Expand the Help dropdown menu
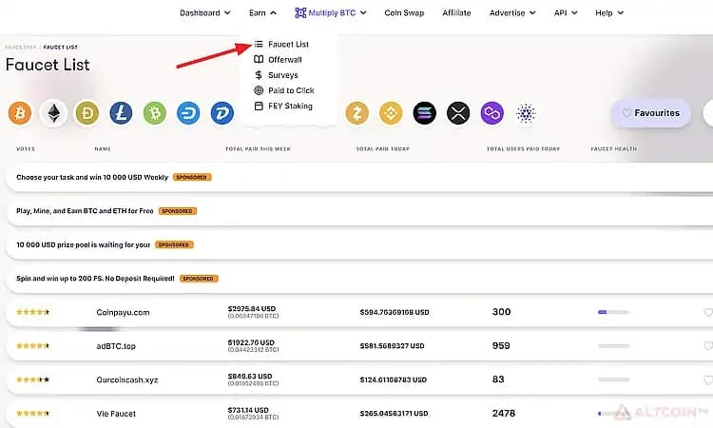The width and height of the screenshot is (713, 428). coord(609,12)
